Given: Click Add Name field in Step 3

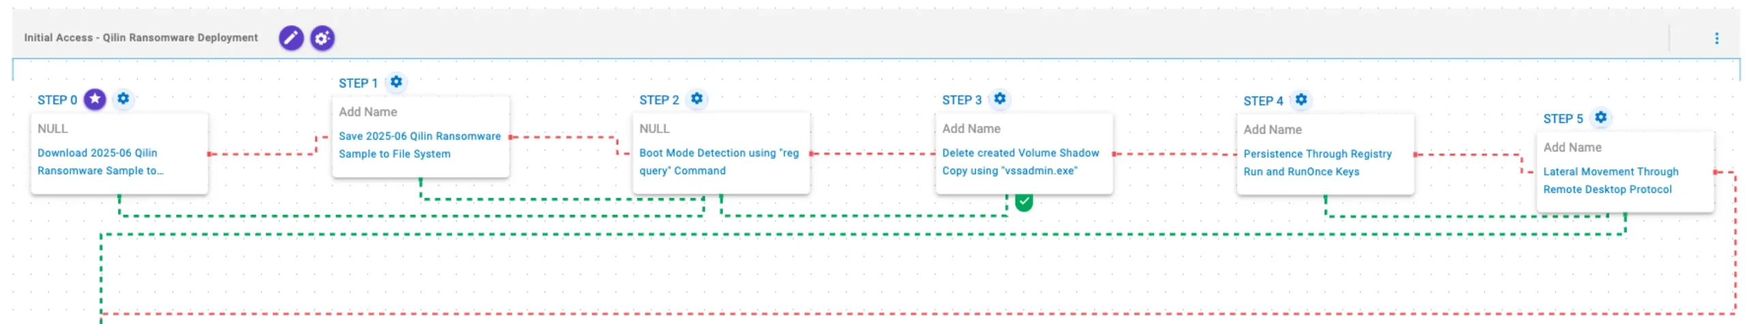Looking at the screenshot, I should point(971,128).
